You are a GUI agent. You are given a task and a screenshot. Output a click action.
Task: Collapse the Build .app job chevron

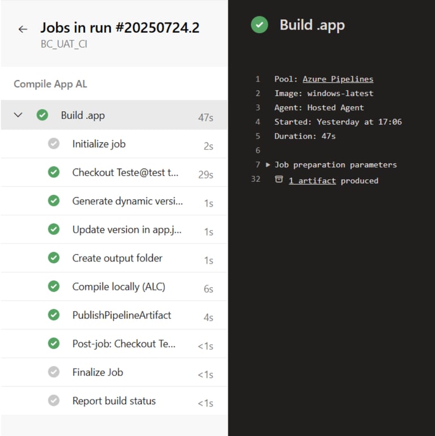pos(18,116)
